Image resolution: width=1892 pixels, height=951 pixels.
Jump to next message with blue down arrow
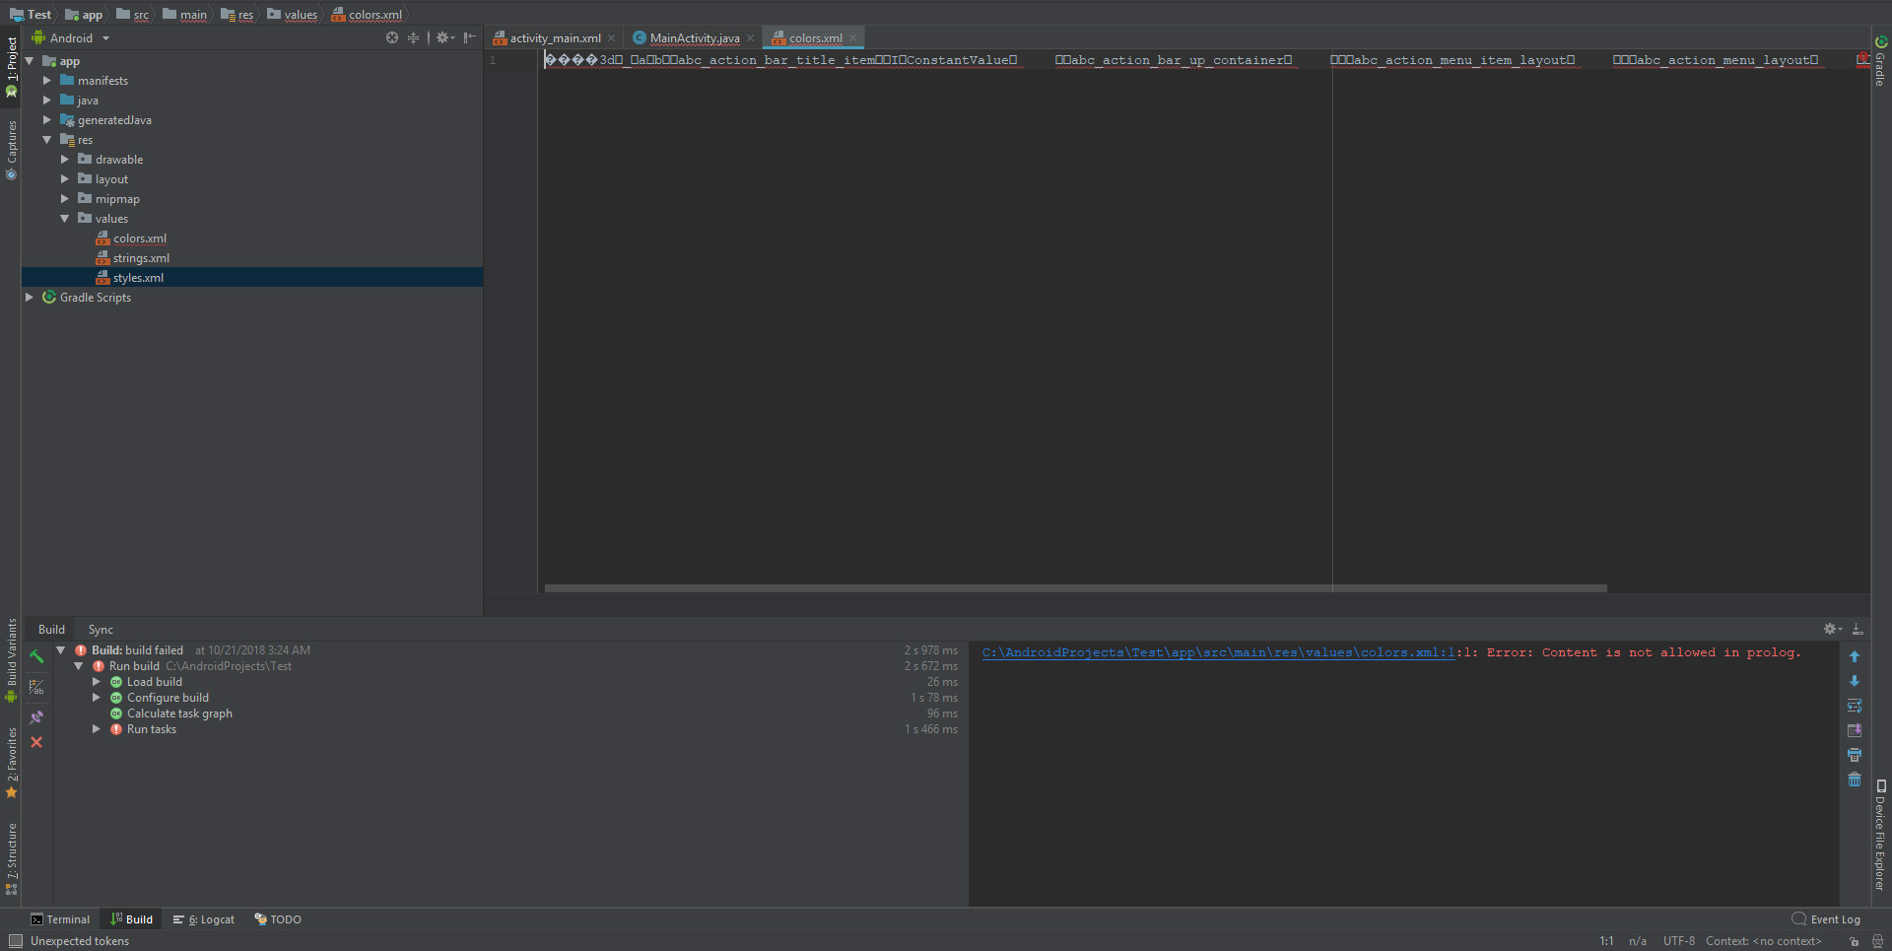click(1855, 681)
